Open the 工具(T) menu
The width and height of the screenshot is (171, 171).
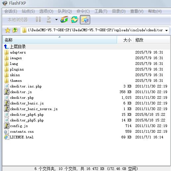[101, 11]
